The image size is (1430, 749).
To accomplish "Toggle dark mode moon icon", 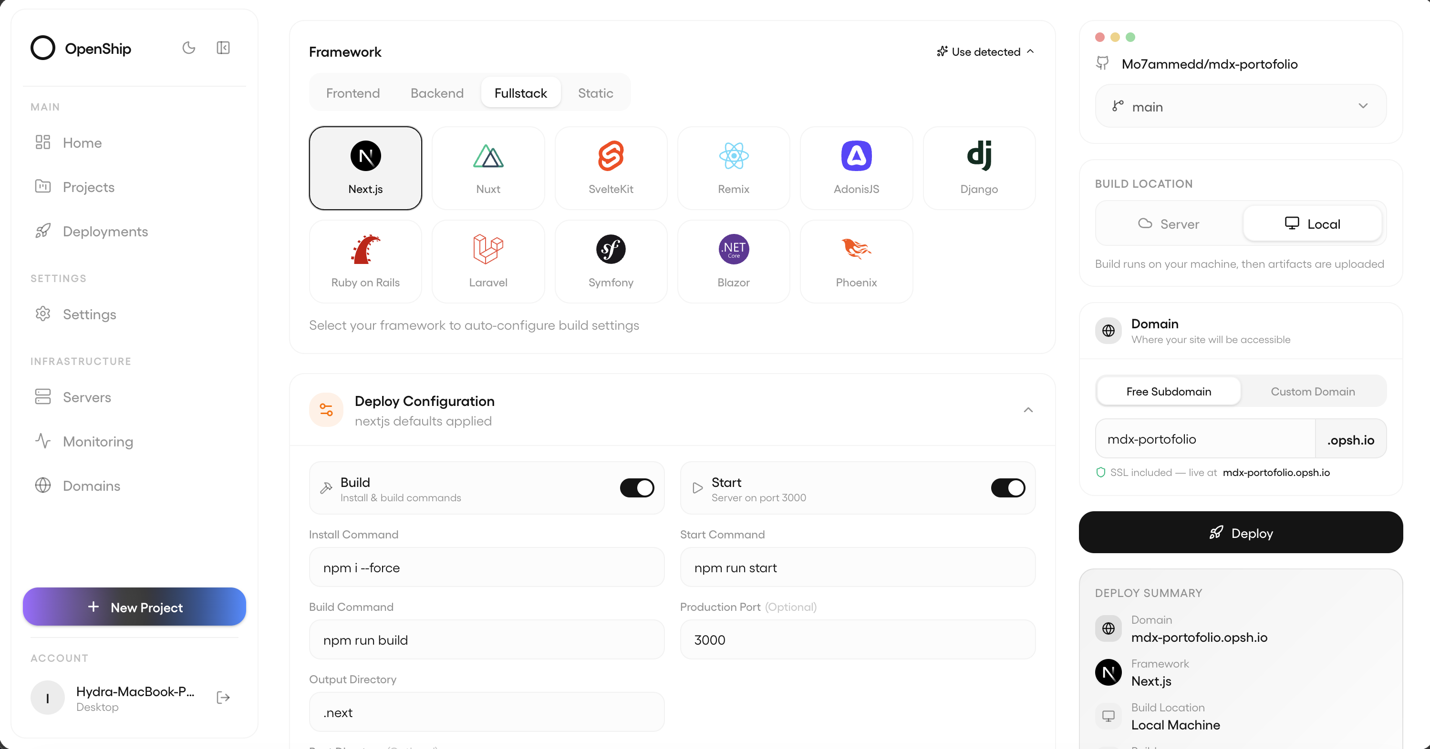I will 189,48.
